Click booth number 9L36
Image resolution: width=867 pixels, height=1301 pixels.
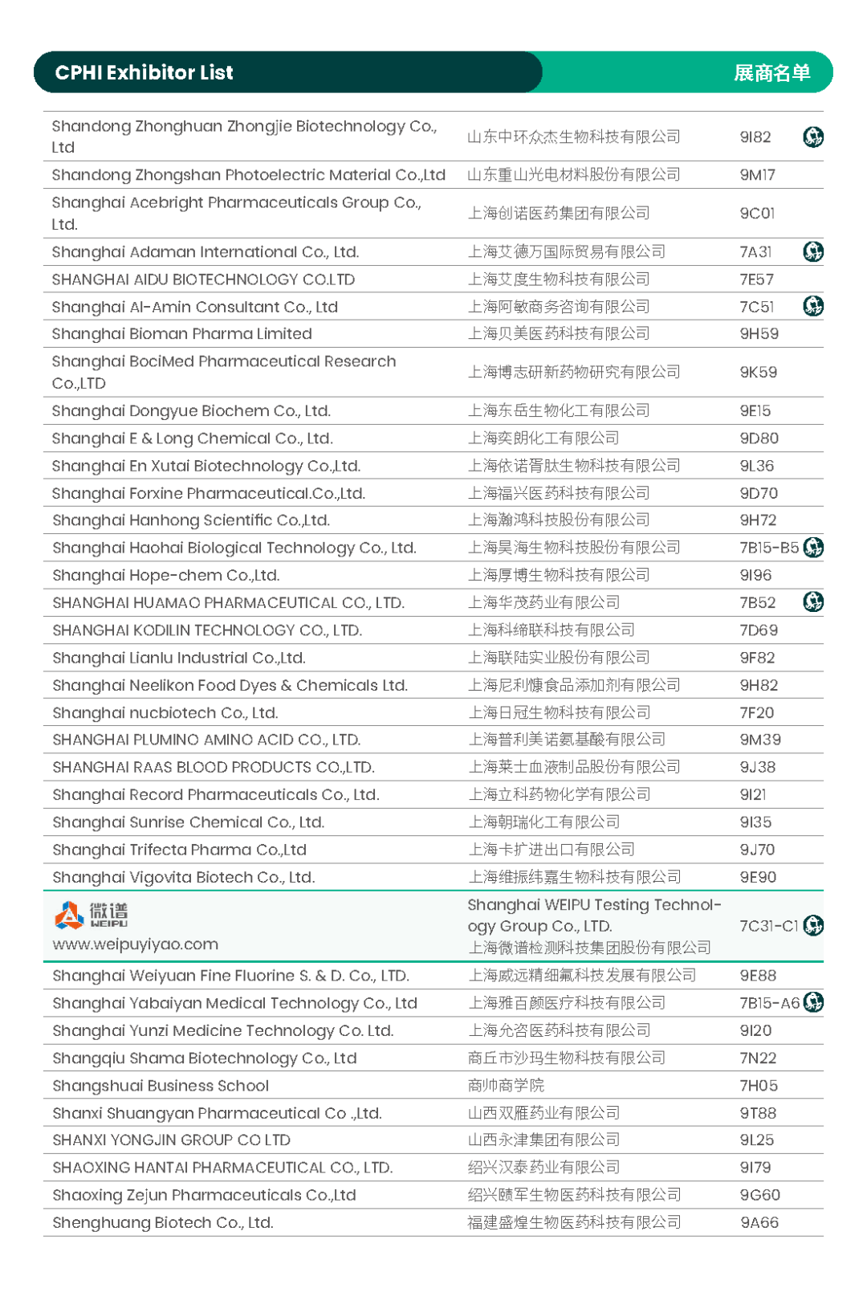pyautogui.click(x=756, y=466)
